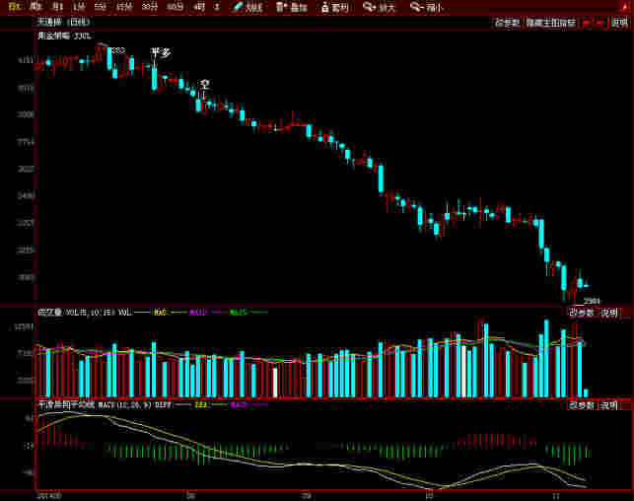The width and height of the screenshot is (634, 501).
Task: Switch to the 1分 one-minute period tab
Action: point(79,7)
